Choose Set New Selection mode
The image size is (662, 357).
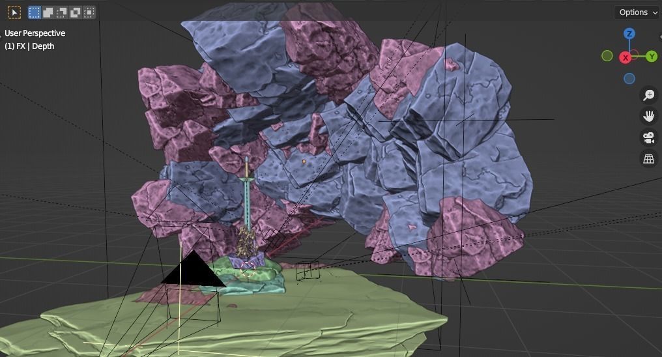[x=34, y=12]
